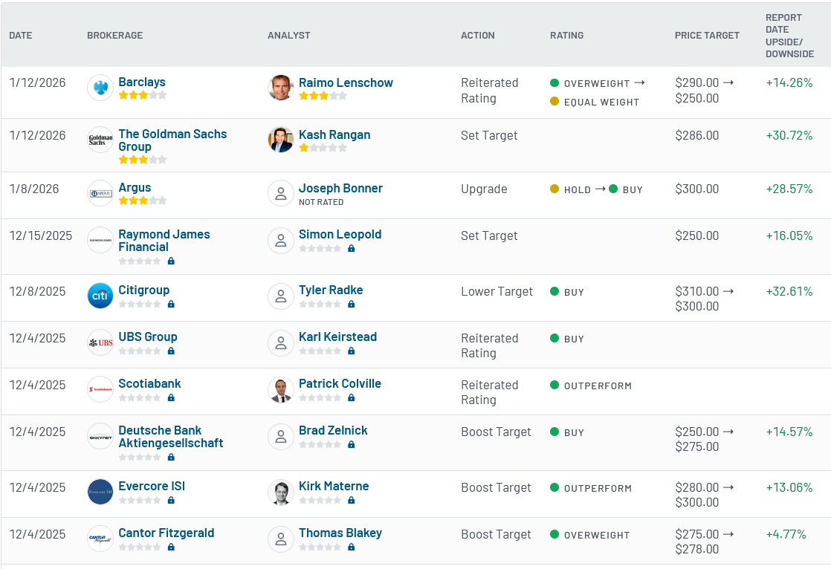Click the lock icon under Cantor Fitzgerald
Viewport: 831px width, 569px height.
point(171,547)
